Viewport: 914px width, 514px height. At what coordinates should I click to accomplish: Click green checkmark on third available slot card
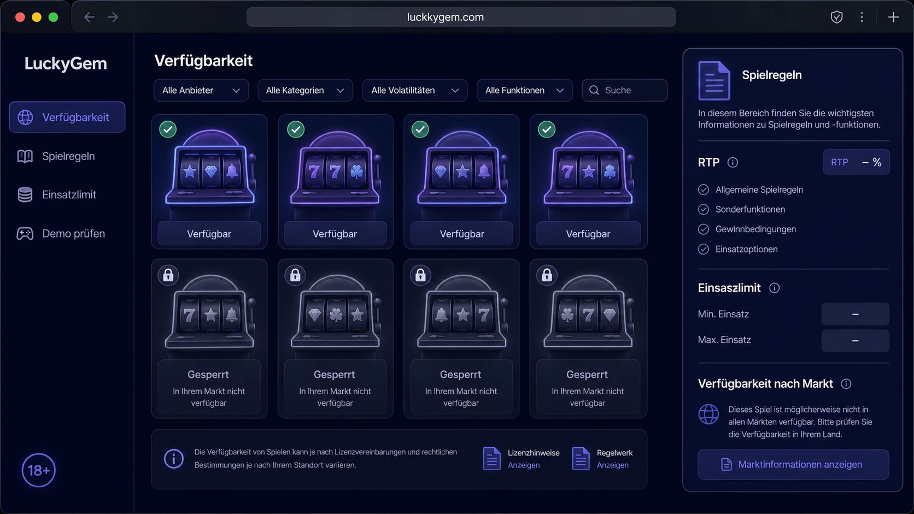pyautogui.click(x=420, y=129)
